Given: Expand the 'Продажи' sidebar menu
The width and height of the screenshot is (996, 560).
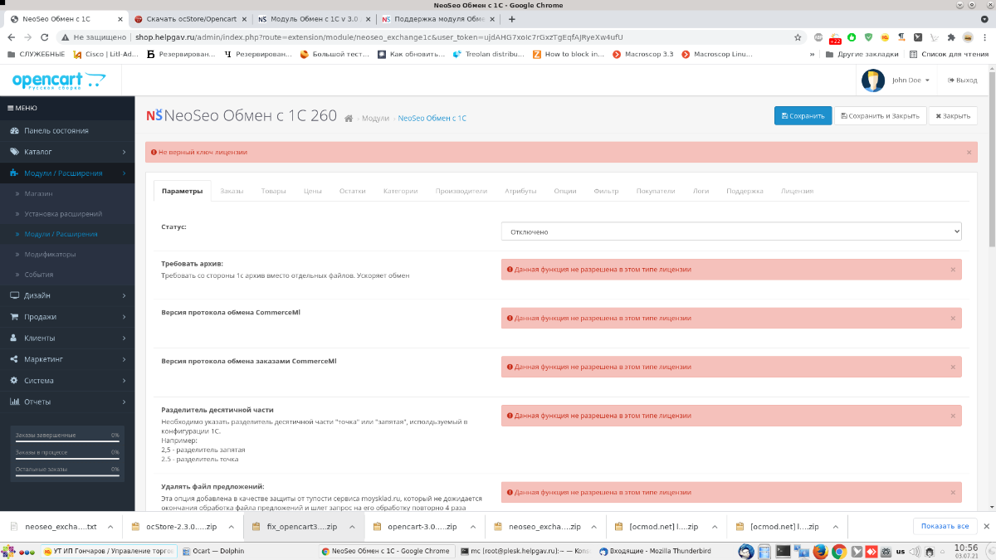Looking at the screenshot, I should pyautogui.click(x=67, y=317).
